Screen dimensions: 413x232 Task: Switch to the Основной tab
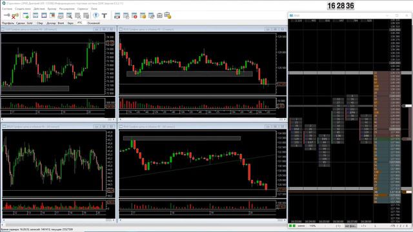click(x=94, y=23)
